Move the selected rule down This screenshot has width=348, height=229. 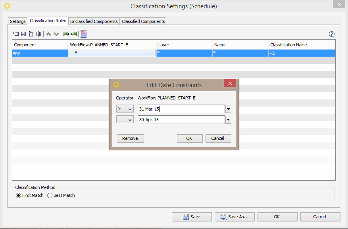[56, 34]
